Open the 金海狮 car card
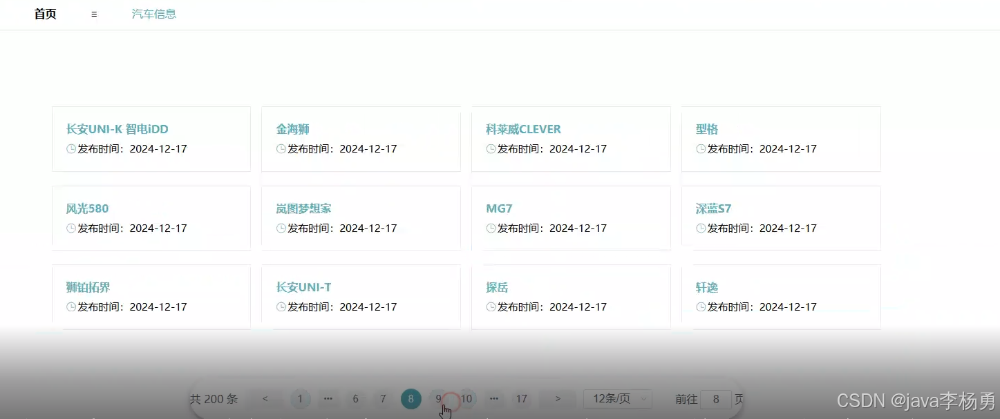This screenshot has height=419, width=1000. [x=361, y=139]
